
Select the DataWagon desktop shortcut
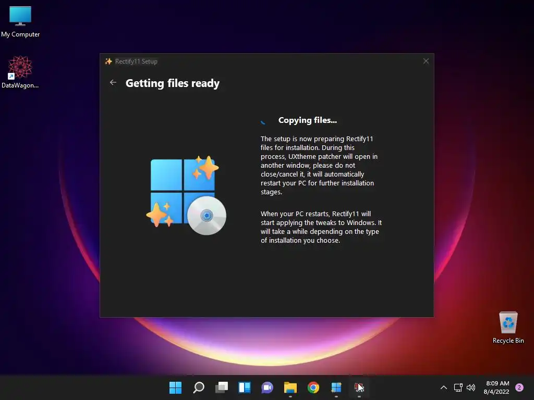pos(20,72)
